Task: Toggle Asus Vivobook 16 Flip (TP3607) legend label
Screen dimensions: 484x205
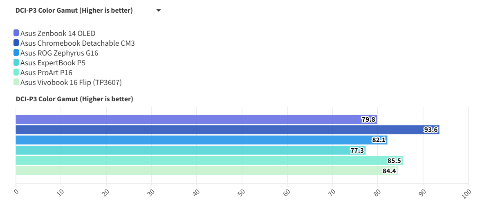Action: click(71, 82)
